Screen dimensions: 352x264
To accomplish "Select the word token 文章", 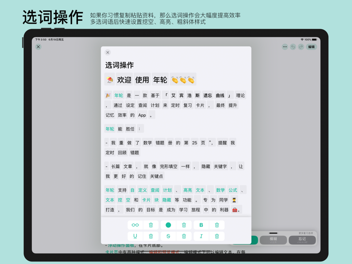I will point(128,166).
